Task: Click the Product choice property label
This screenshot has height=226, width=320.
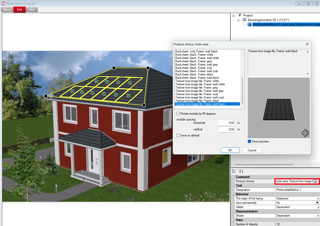Action: pyautogui.click(x=245, y=181)
